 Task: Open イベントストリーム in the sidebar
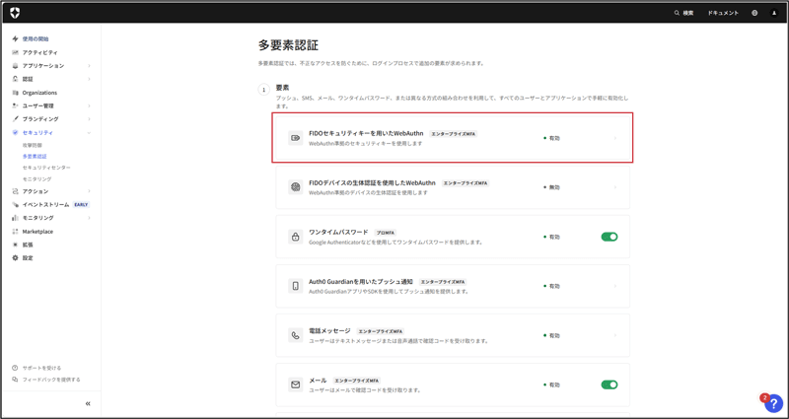coord(45,205)
